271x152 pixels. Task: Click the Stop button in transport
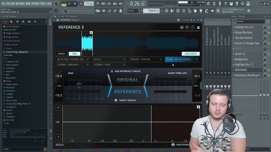(75, 4)
